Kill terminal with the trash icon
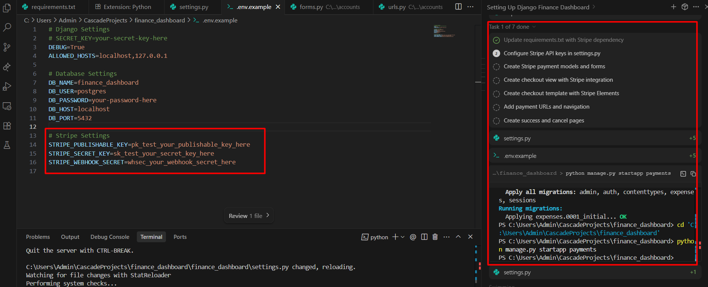Viewport: 708px width, 287px height. point(435,237)
